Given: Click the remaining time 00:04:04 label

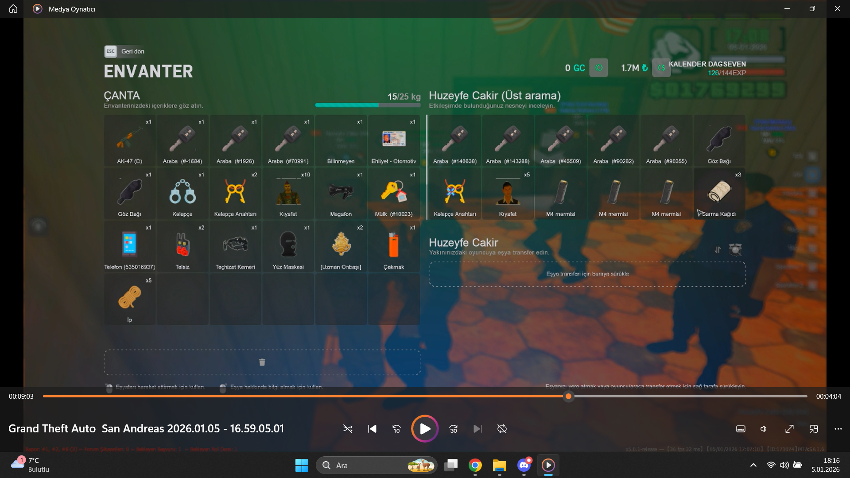Looking at the screenshot, I should [829, 396].
